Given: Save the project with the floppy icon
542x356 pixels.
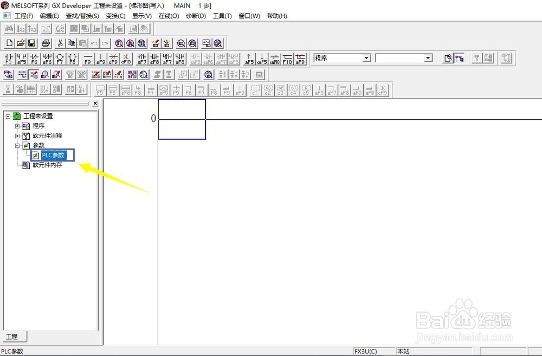Looking at the screenshot, I should 32,43.
